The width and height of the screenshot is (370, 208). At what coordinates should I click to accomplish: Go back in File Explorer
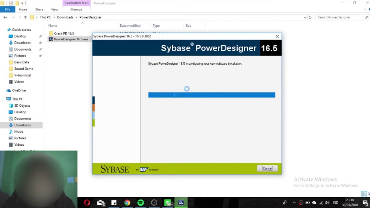[5, 17]
